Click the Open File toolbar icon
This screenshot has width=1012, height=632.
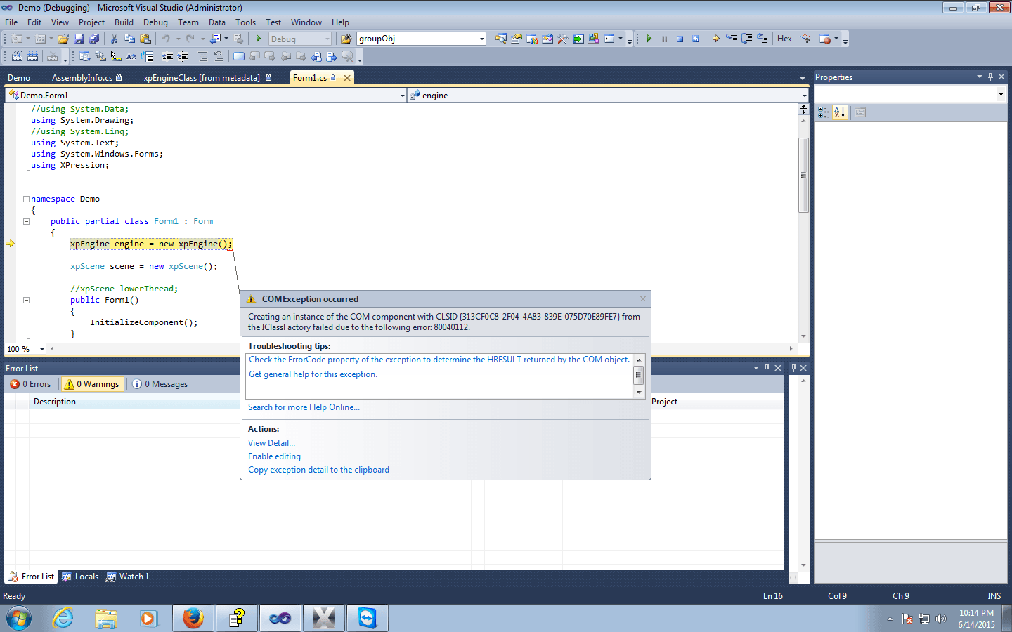(63, 39)
